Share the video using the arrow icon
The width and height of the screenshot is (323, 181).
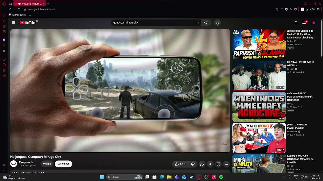pos(202,164)
